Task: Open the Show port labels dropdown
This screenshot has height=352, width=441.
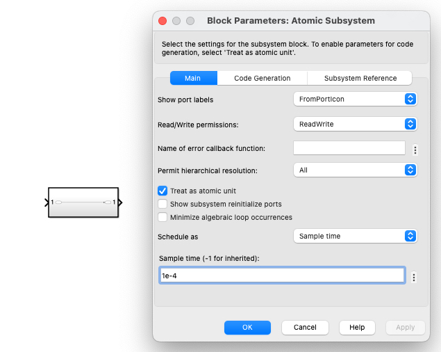Action: pyautogui.click(x=355, y=99)
